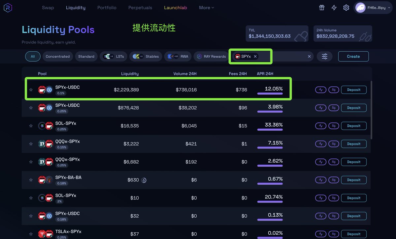Screen dimensions: 396x239
Task: Deposit into the QQQx-SPYx 0.15% pool
Action: pos(353,144)
